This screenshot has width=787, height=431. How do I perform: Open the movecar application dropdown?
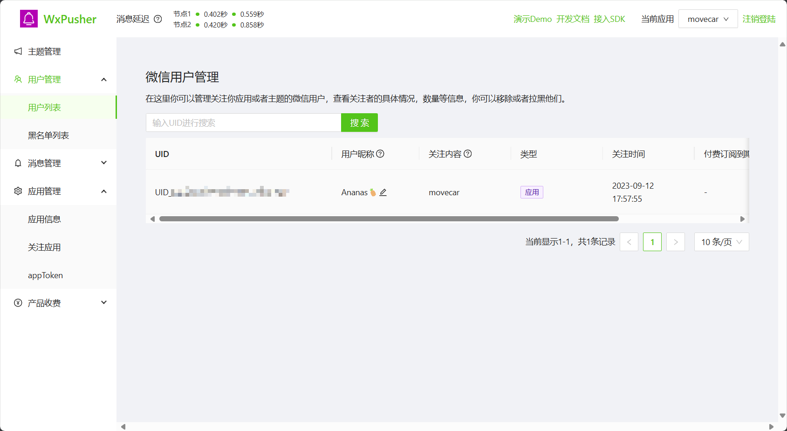coord(708,19)
